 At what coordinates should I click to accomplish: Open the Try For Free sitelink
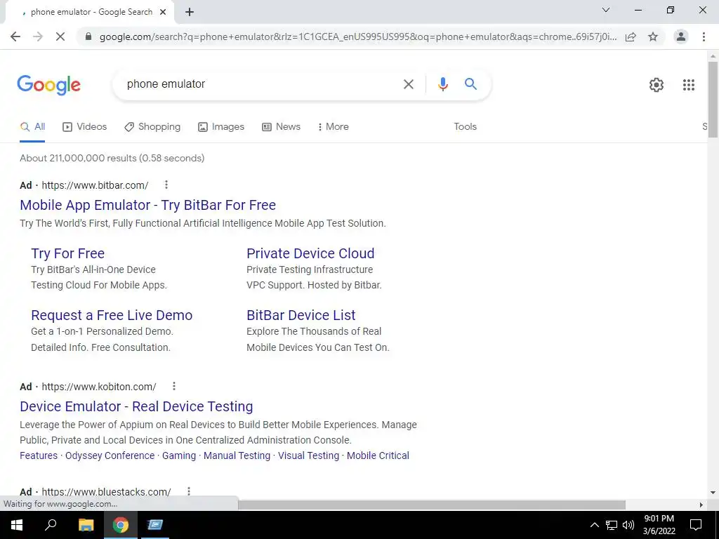coord(68,253)
